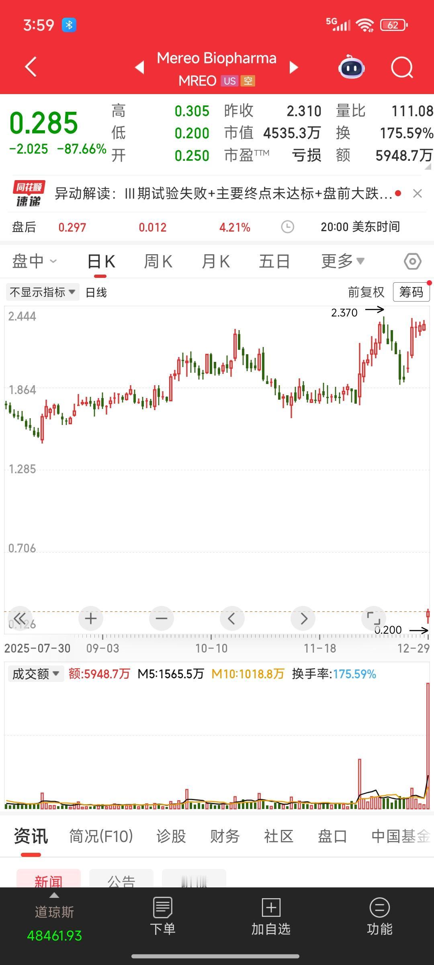Tap the back arrow in header
Screen dimensions: 434x965
click(x=31, y=67)
